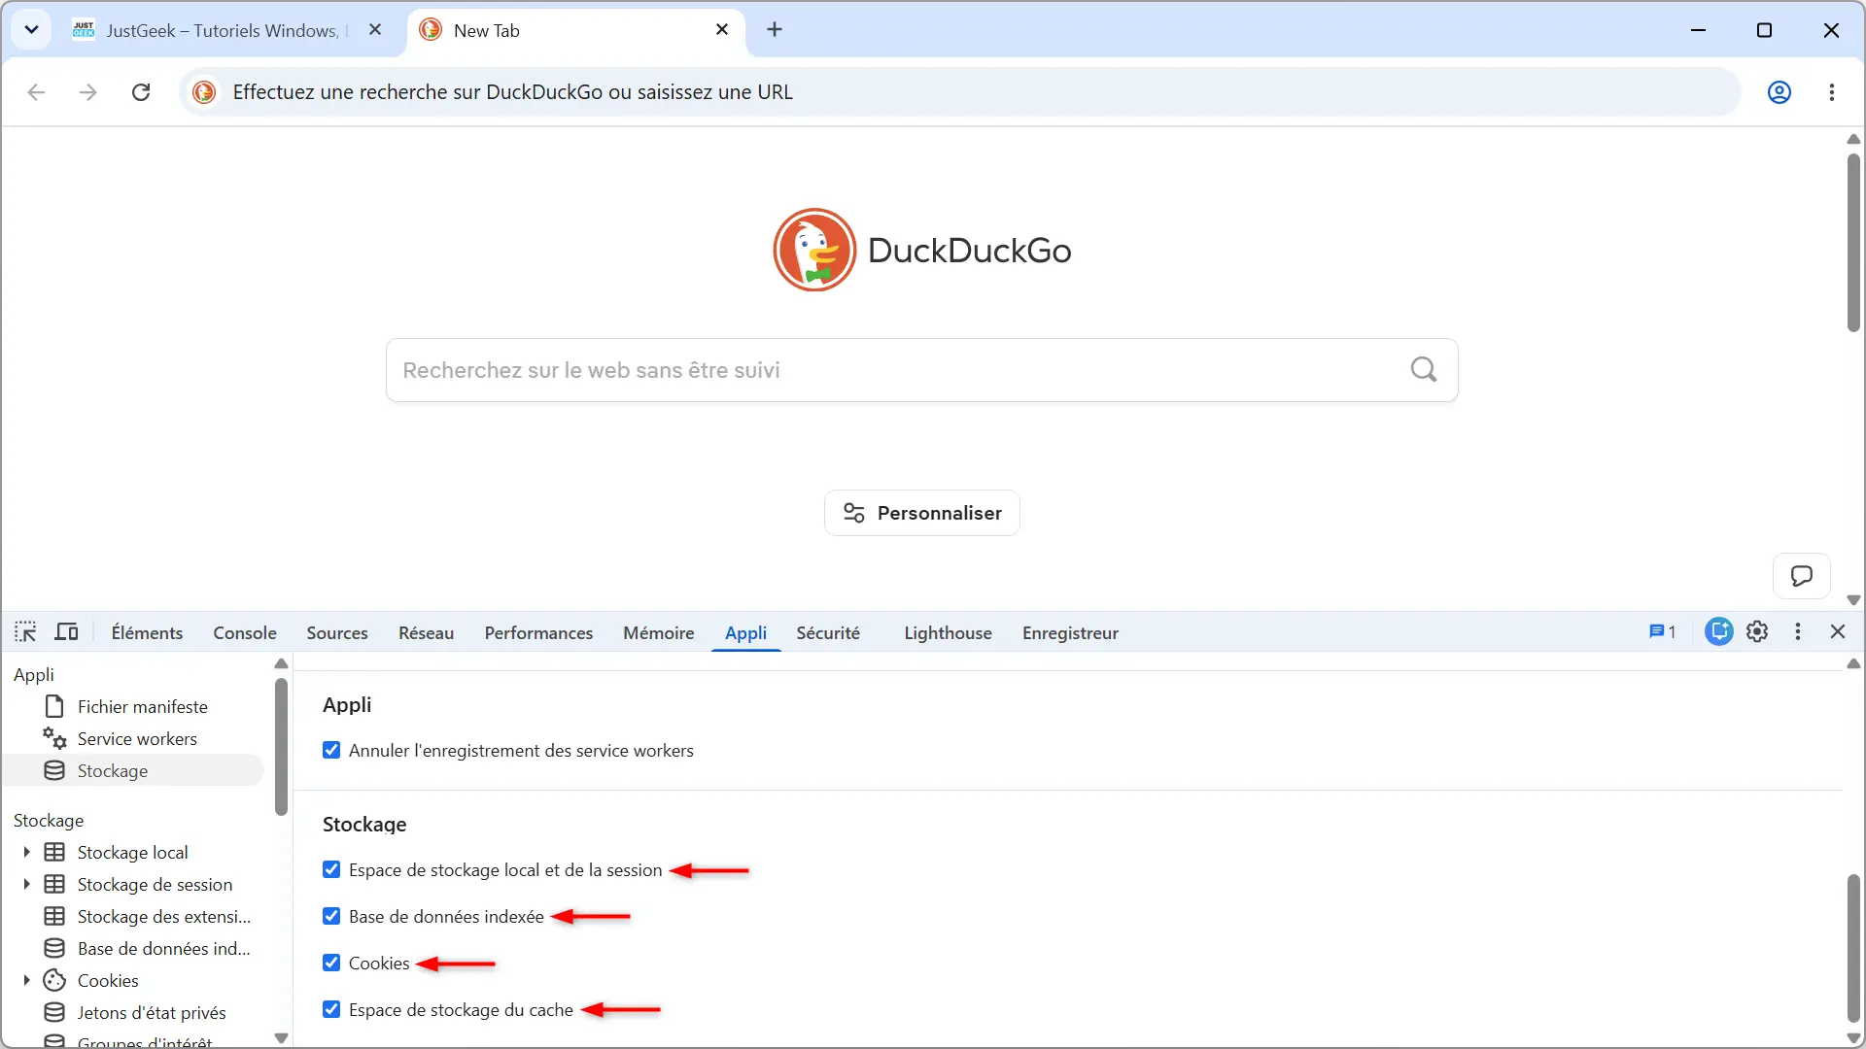The height and width of the screenshot is (1049, 1866).
Task: Click the sidebar scroll down arrow
Action: click(x=281, y=1037)
